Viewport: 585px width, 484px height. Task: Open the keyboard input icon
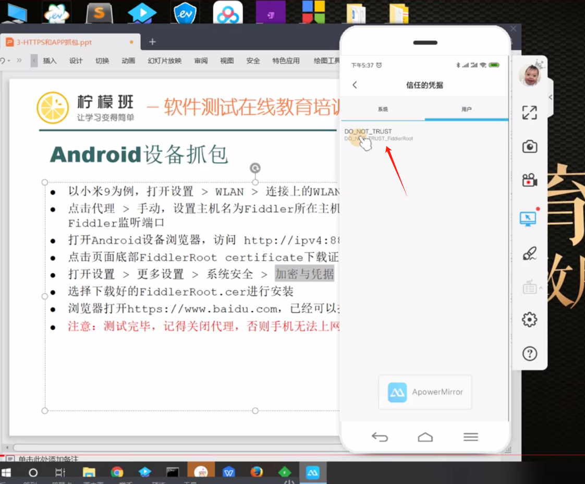529,287
